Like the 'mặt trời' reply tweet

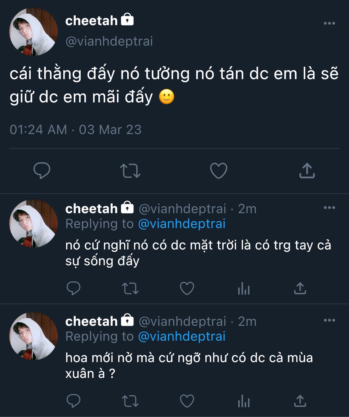[x=187, y=288]
